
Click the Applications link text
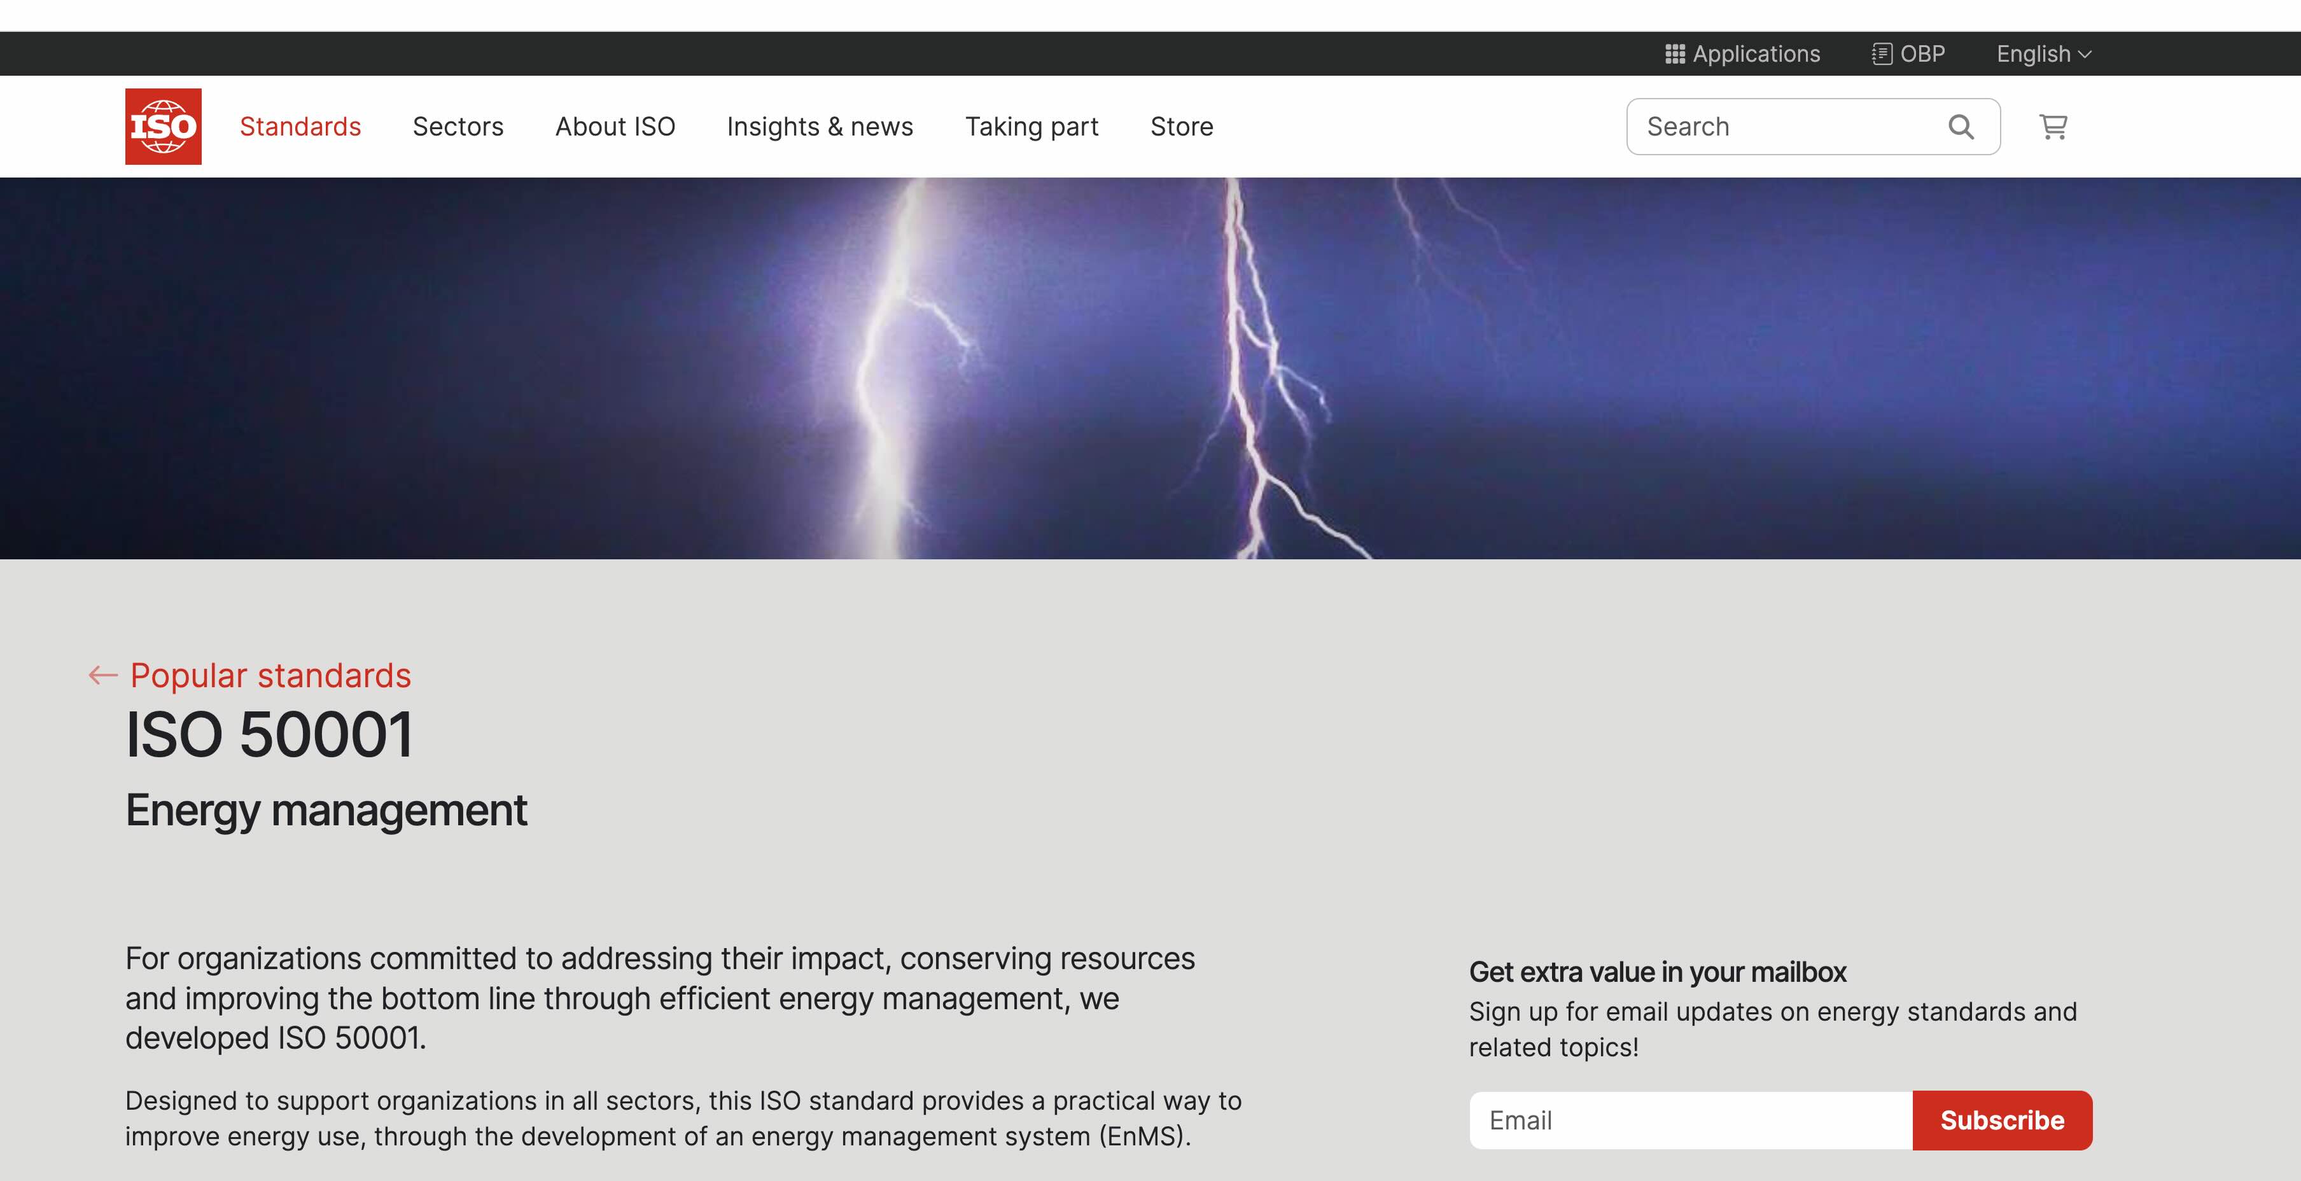[1756, 53]
